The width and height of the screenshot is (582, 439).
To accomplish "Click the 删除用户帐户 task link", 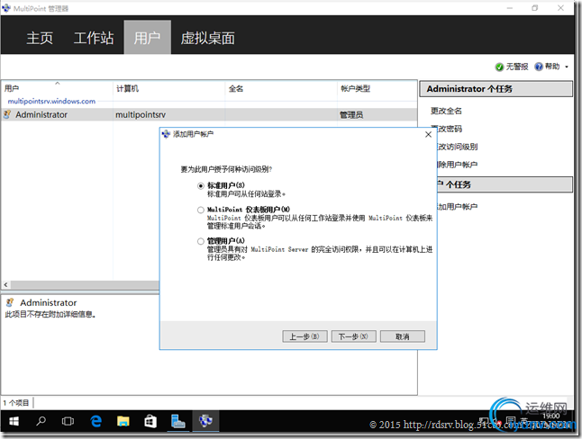I will pyautogui.click(x=458, y=165).
